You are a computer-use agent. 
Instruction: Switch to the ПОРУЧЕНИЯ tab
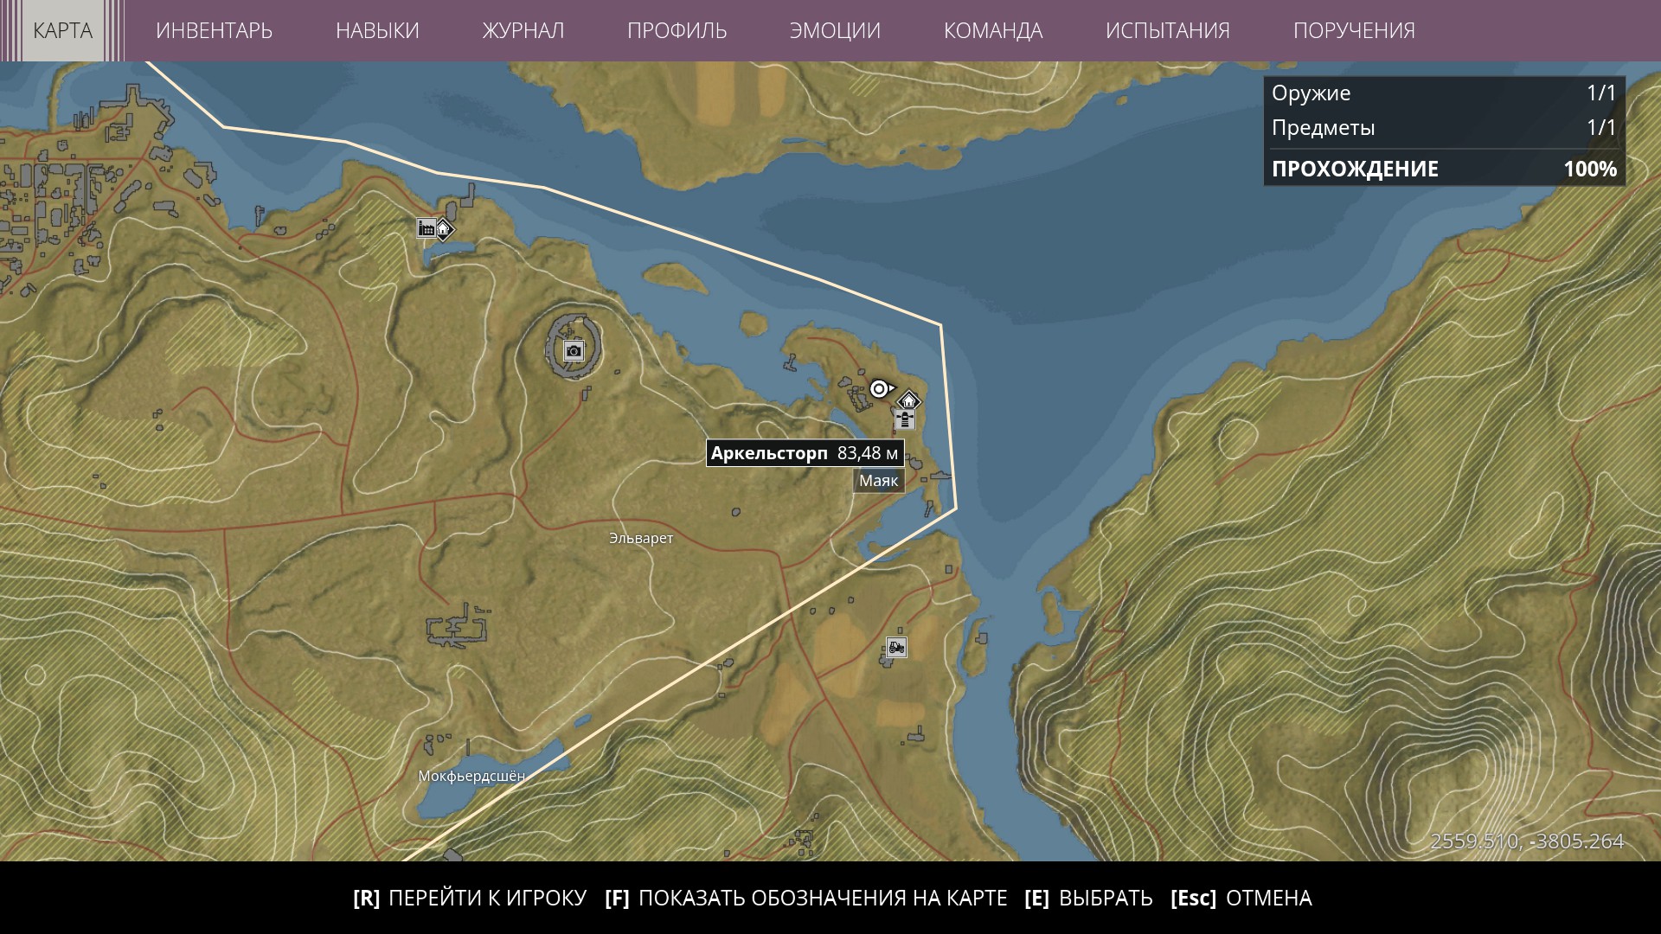pos(1354,30)
